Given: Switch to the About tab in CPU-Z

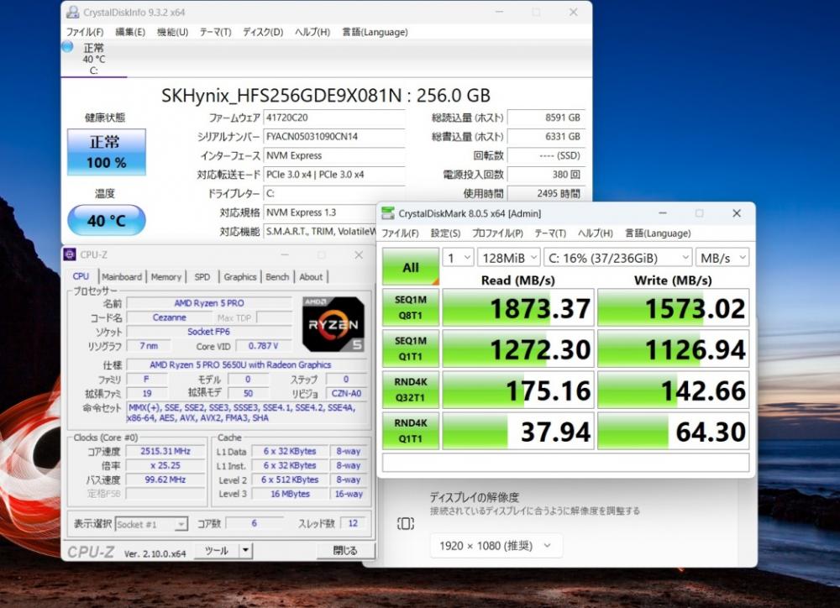Looking at the screenshot, I should [x=311, y=277].
